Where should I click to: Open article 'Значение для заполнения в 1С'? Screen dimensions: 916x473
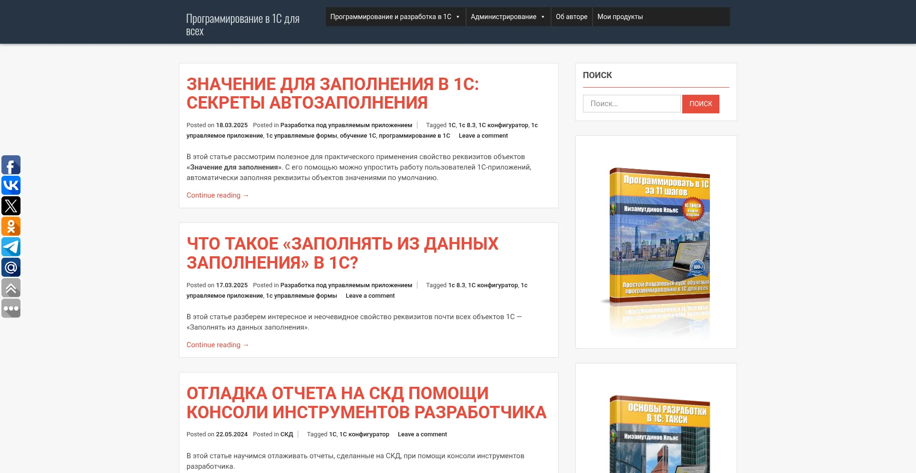333,93
